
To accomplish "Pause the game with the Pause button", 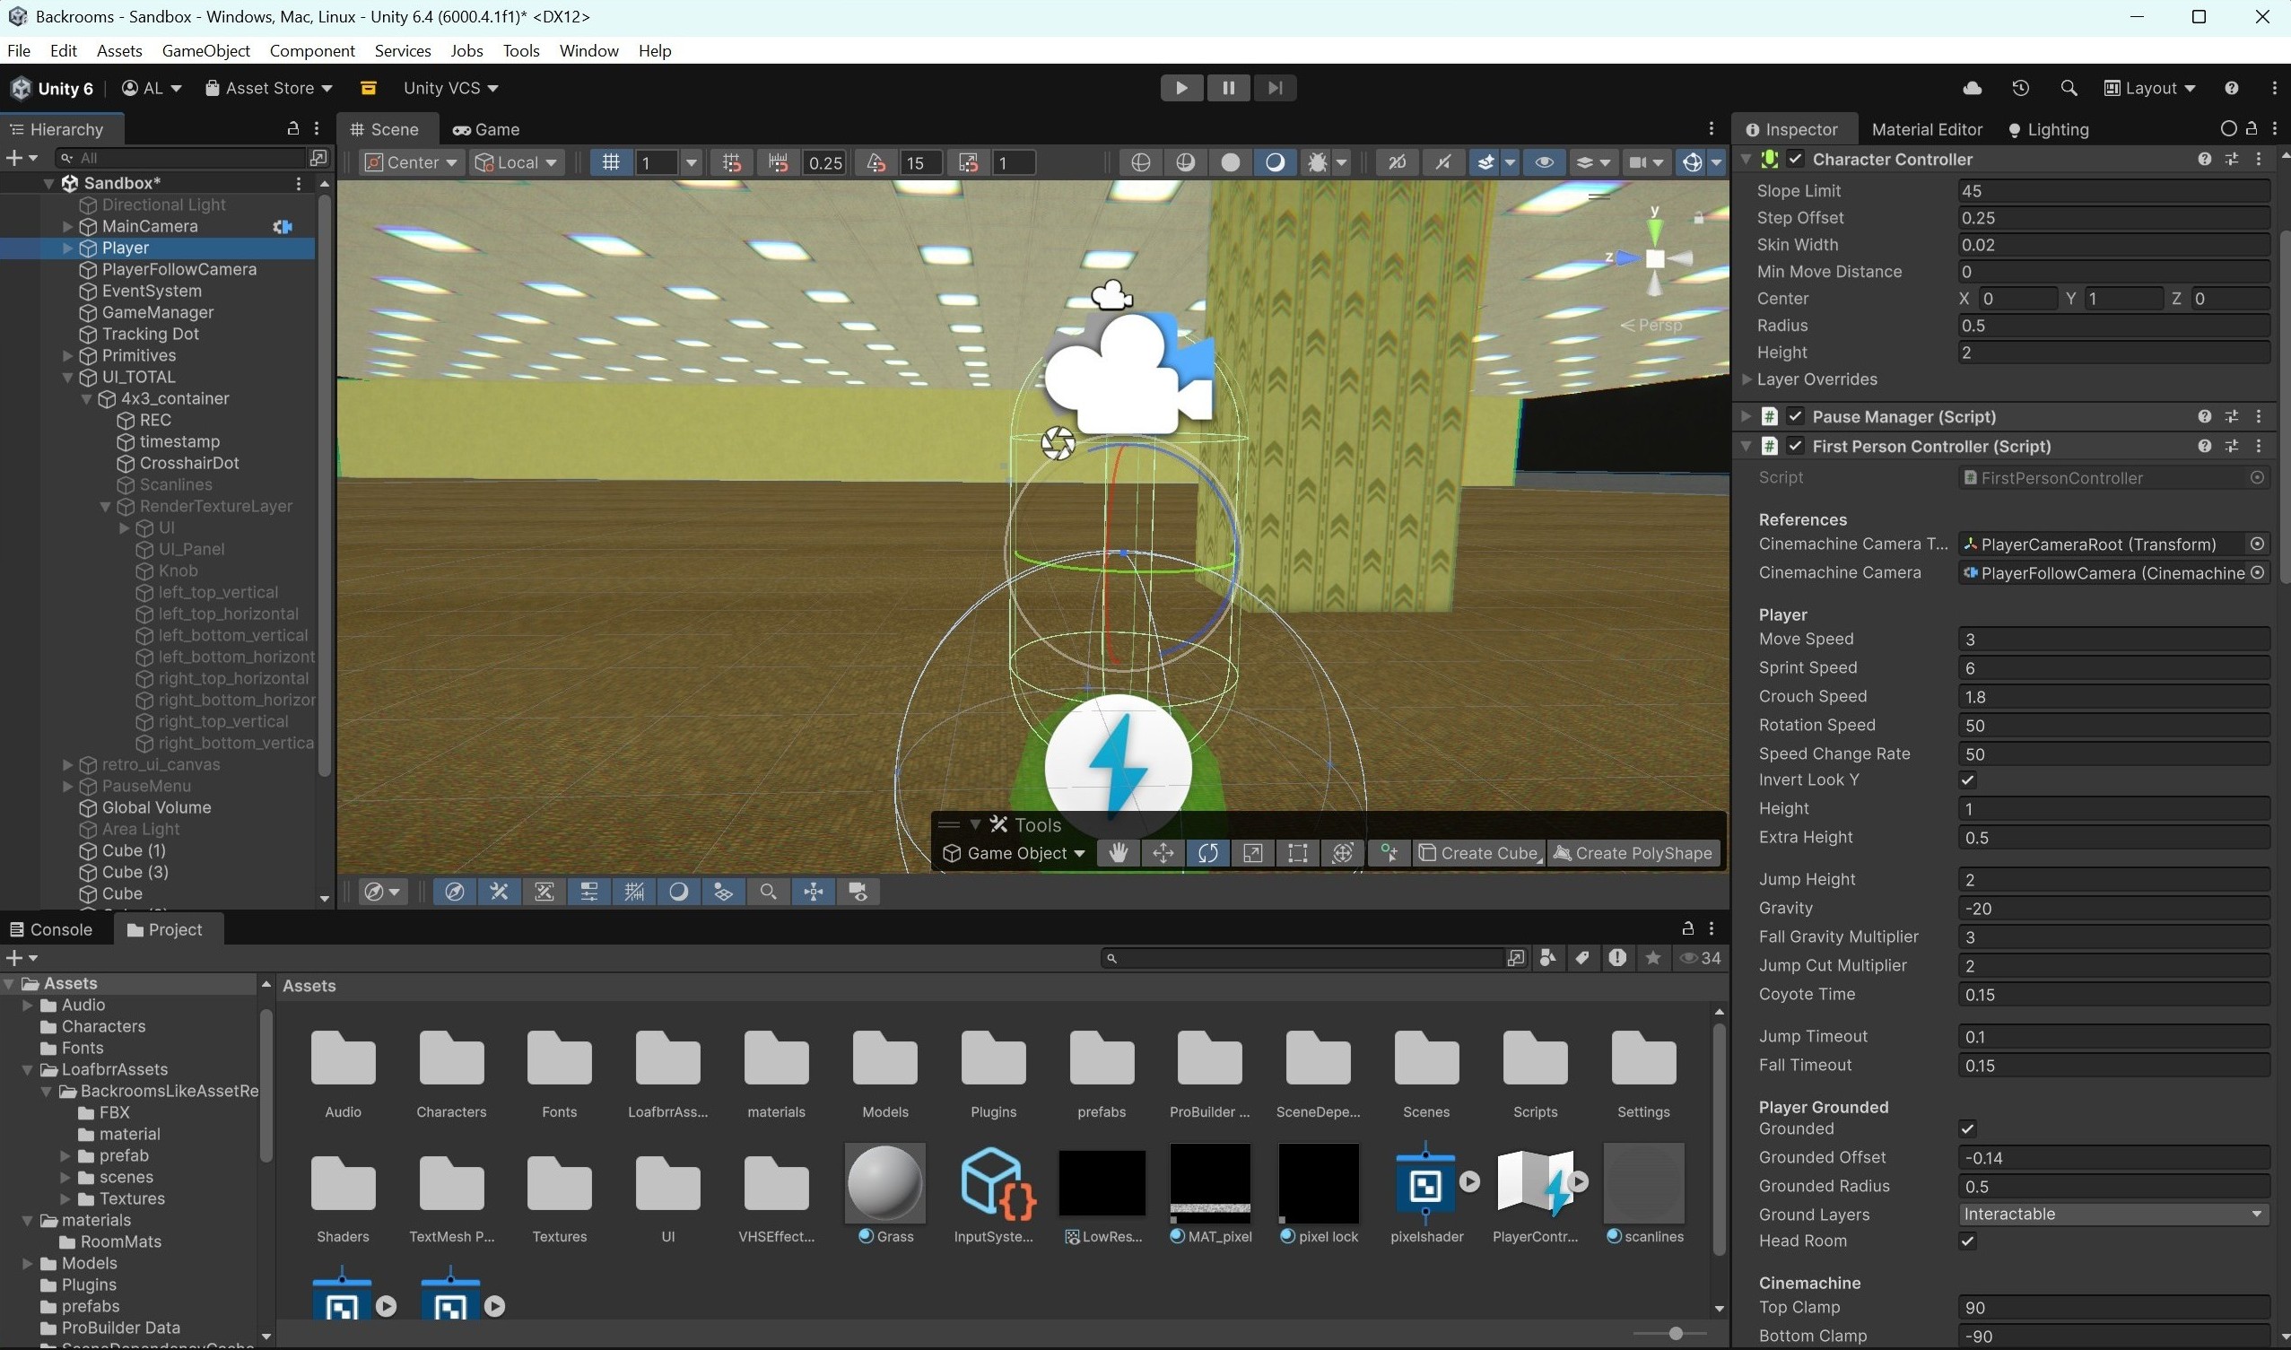I will [1228, 87].
